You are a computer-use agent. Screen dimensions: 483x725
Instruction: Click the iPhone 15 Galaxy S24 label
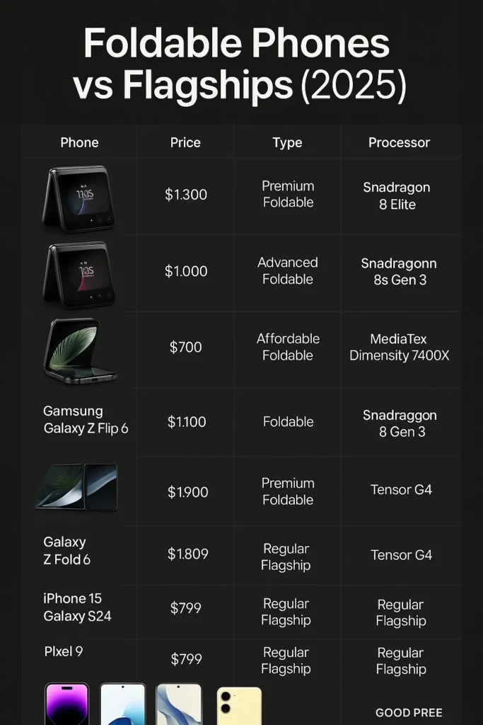click(x=77, y=607)
